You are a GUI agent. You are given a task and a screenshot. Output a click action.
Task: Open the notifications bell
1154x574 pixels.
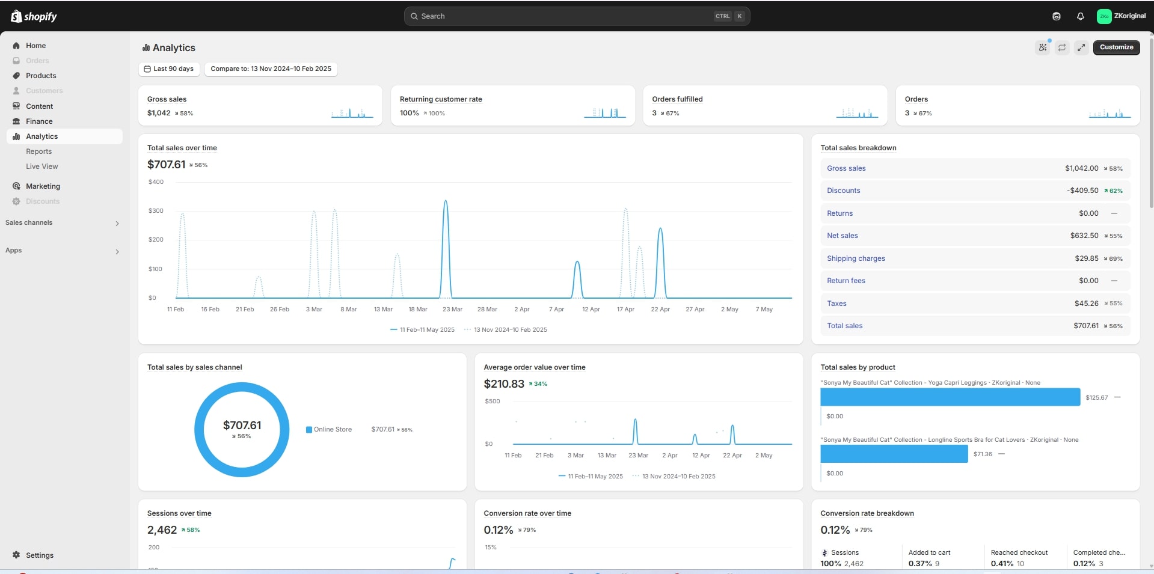pos(1080,16)
